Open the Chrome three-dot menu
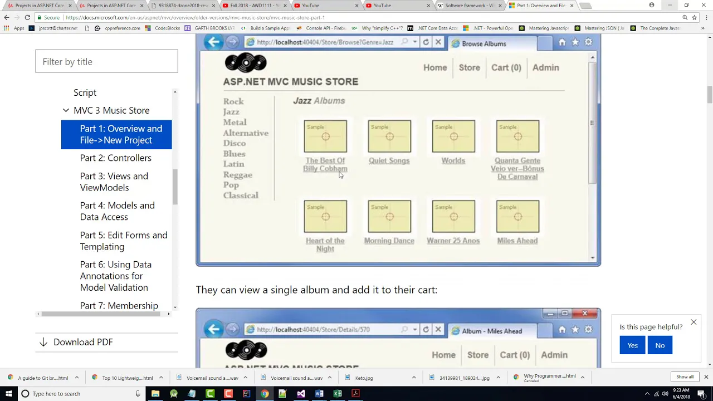This screenshot has height=401, width=713. click(x=706, y=17)
